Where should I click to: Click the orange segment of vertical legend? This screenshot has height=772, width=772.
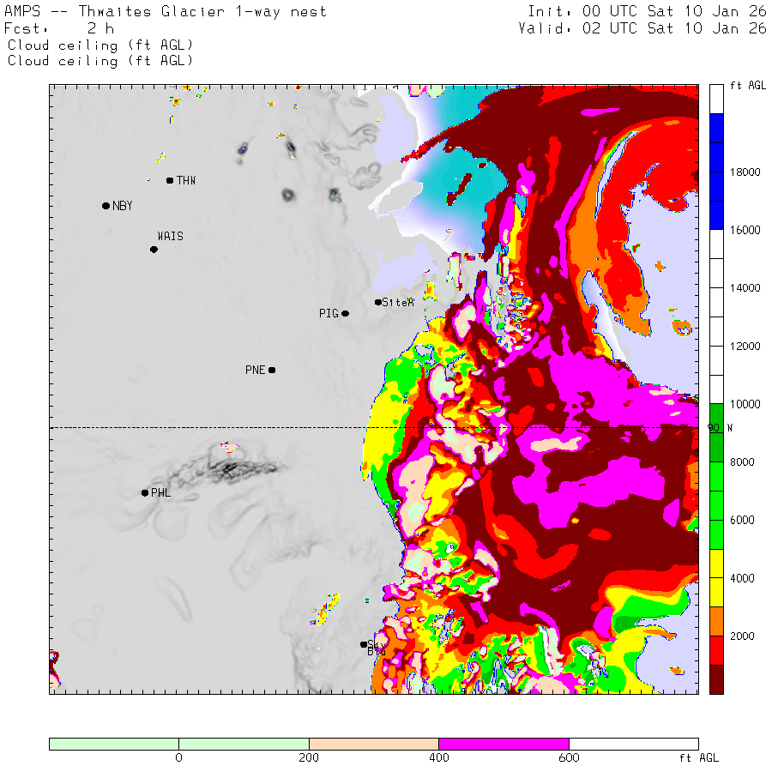pos(717,622)
